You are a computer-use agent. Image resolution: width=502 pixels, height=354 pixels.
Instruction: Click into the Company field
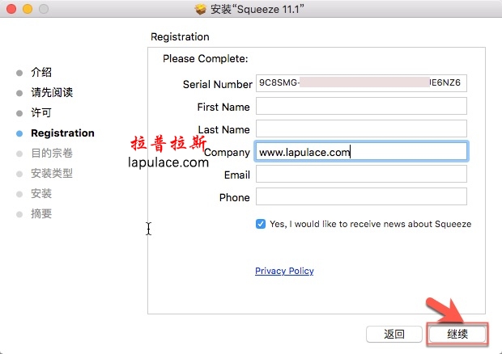[x=361, y=151]
